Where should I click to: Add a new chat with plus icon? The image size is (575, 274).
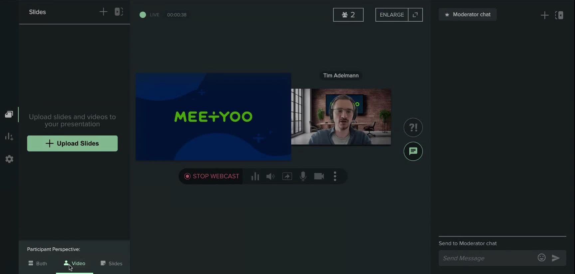pos(544,15)
